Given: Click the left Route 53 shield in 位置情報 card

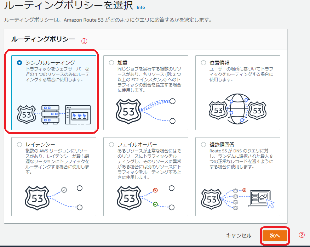Looking at the screenshot, I should 218,110.
